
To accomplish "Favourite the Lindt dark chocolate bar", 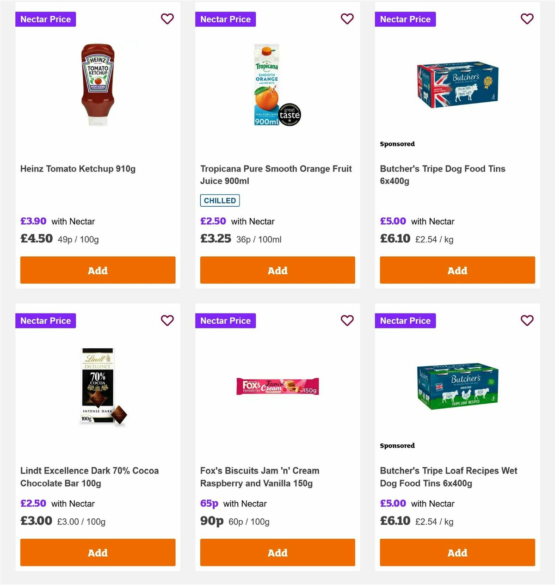I will pyautogui.click(x=167, y=320).
